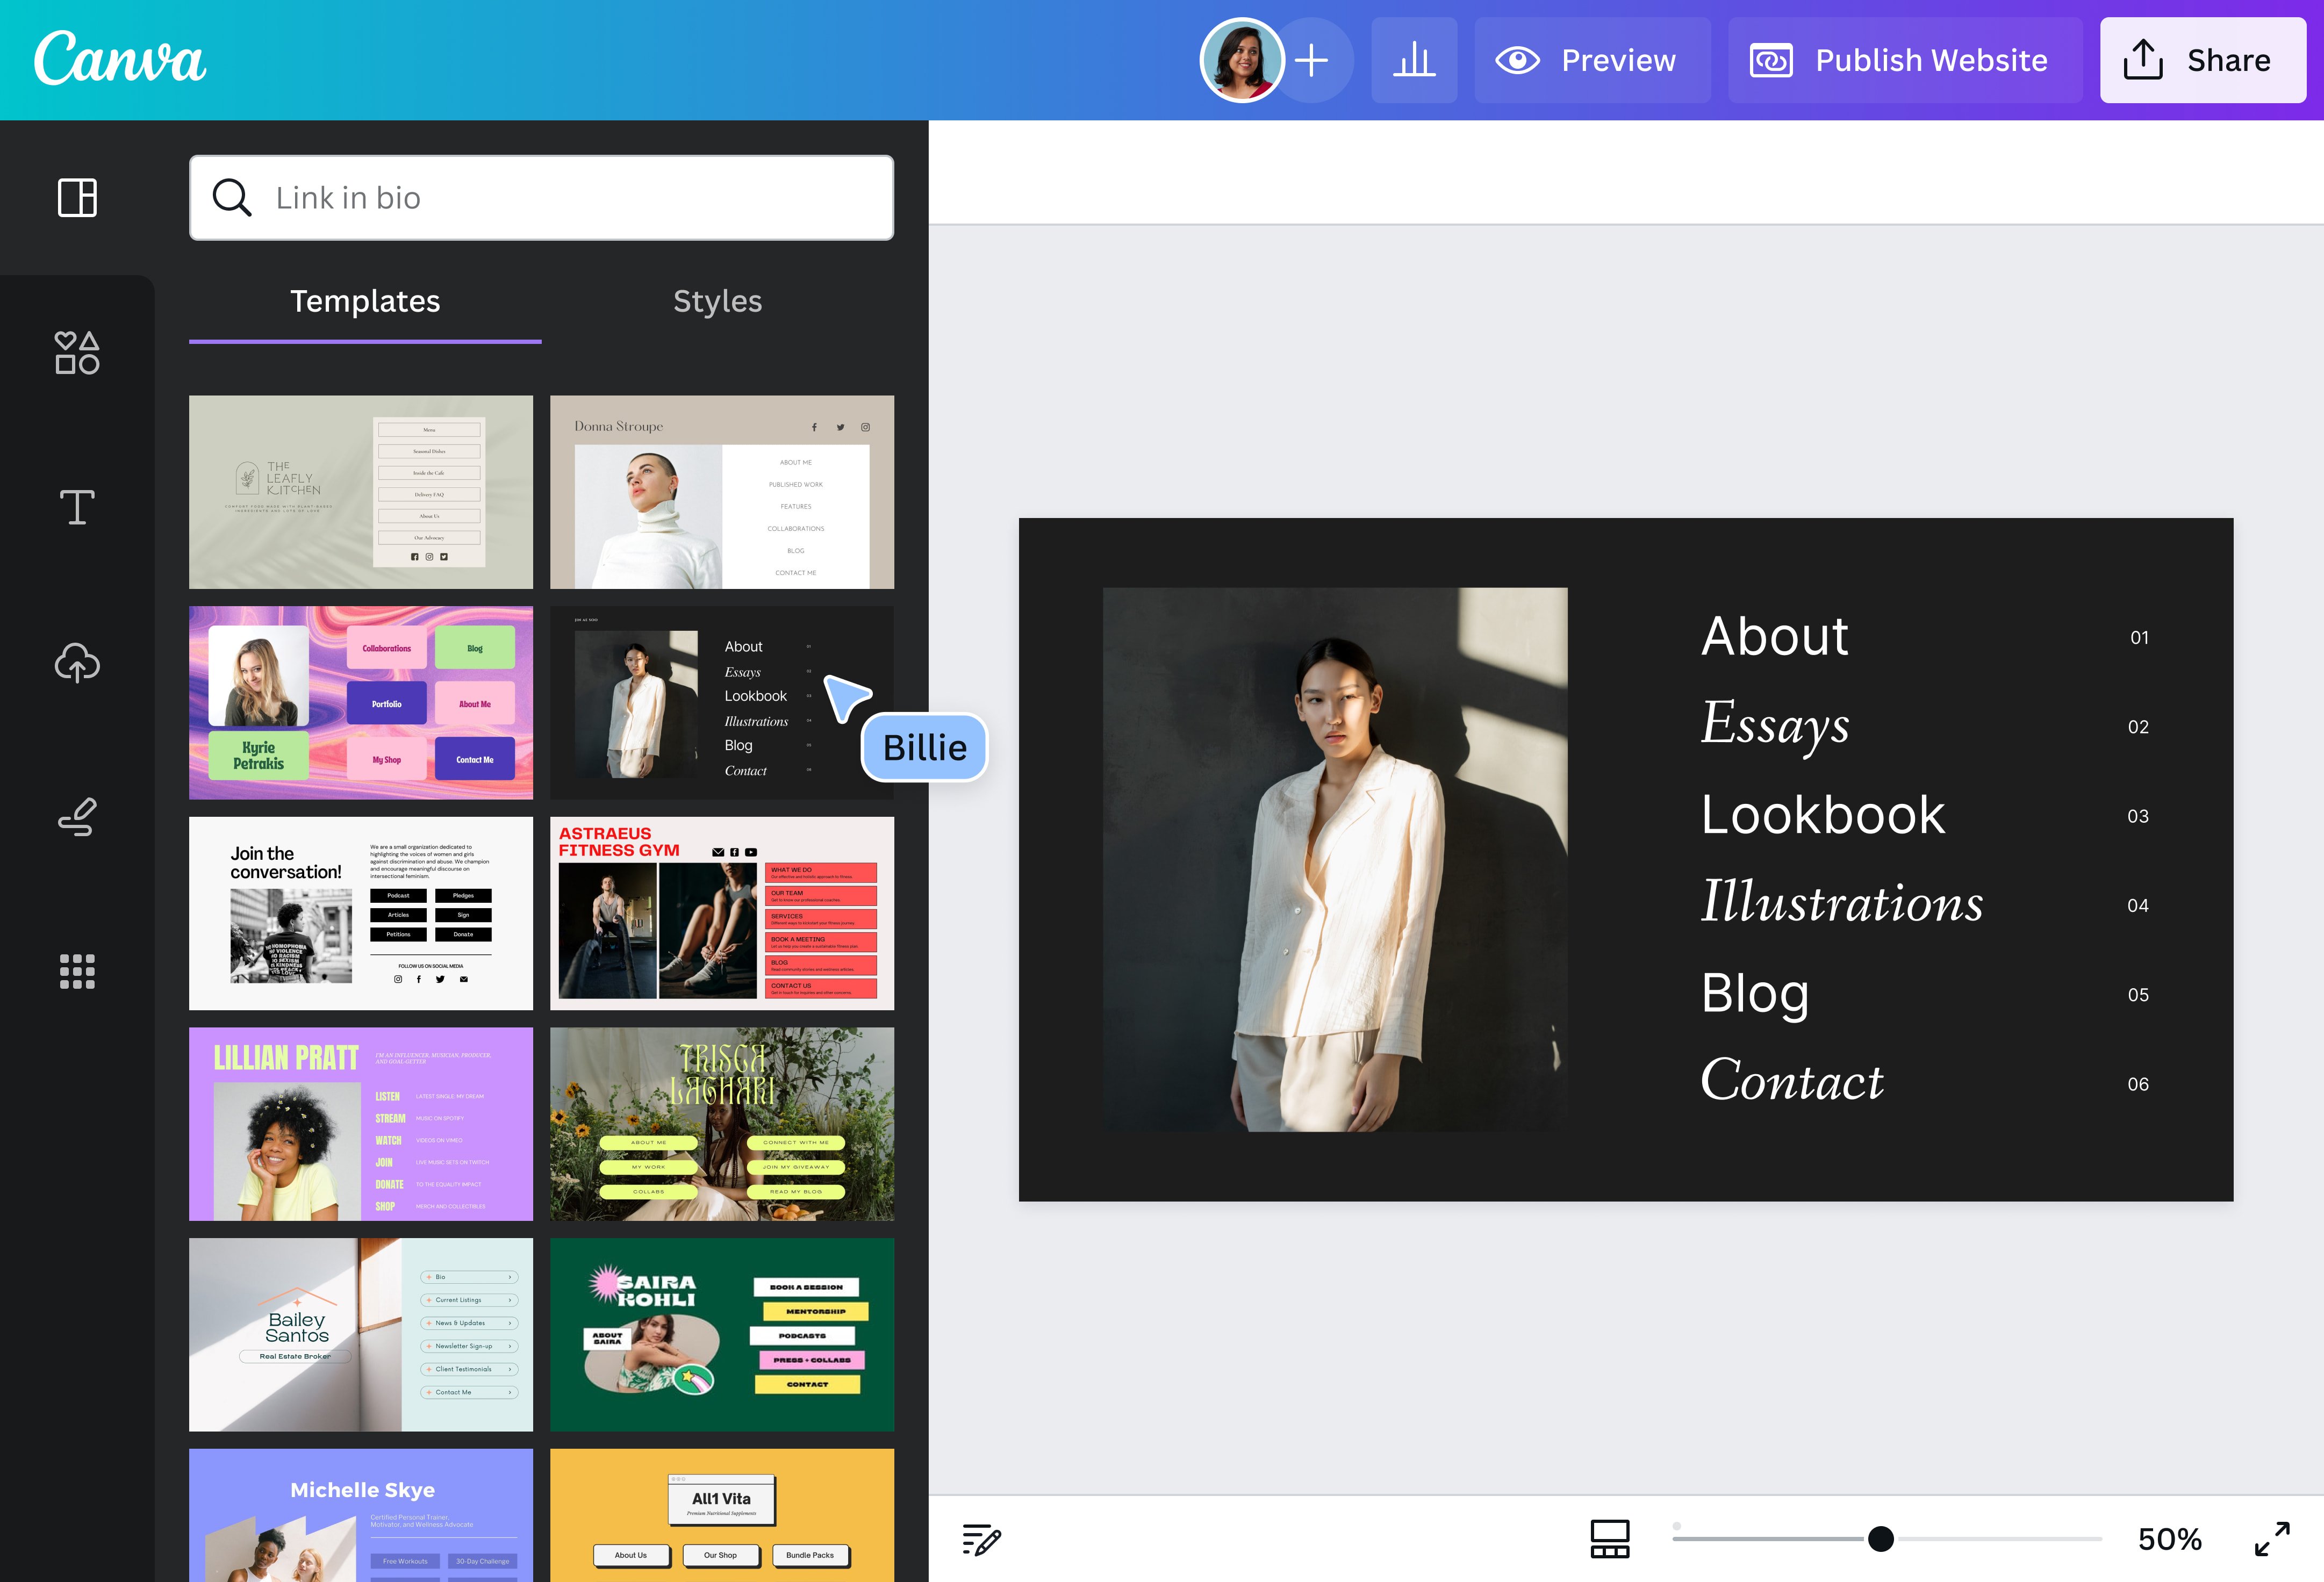Image resolution: width=2324 pixels, height=1582 pixels.
Task: Select the Draw tool
Action: coord(76,817)
